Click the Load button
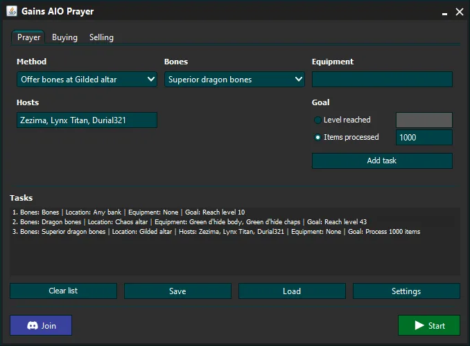 [292, 291]
